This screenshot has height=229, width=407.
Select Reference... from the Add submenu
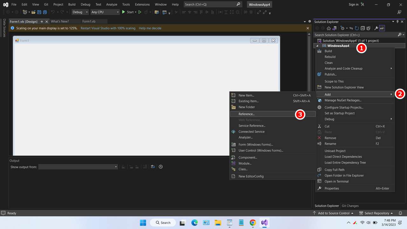point(247,114)
